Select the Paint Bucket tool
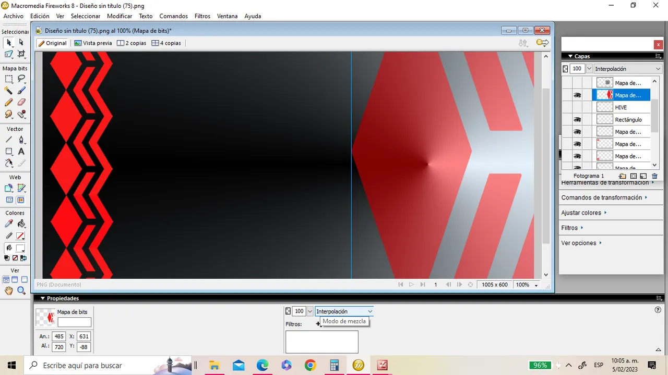The image size is (668, 375). pyautogui.click(x=21, y=224)
